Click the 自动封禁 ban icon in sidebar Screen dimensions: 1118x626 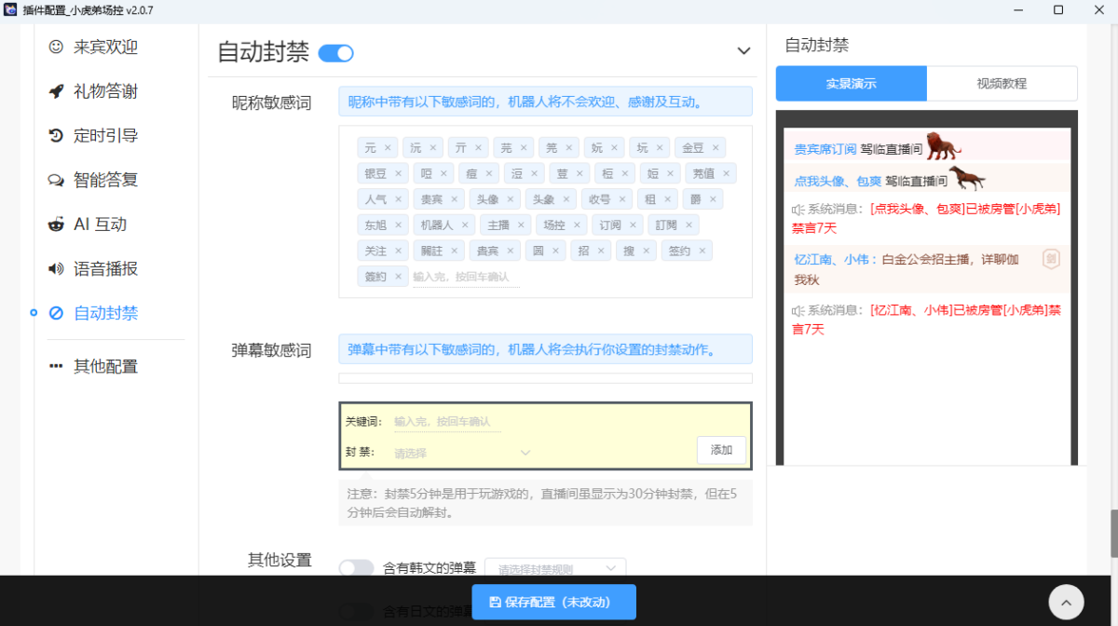(x=56, y=313)
